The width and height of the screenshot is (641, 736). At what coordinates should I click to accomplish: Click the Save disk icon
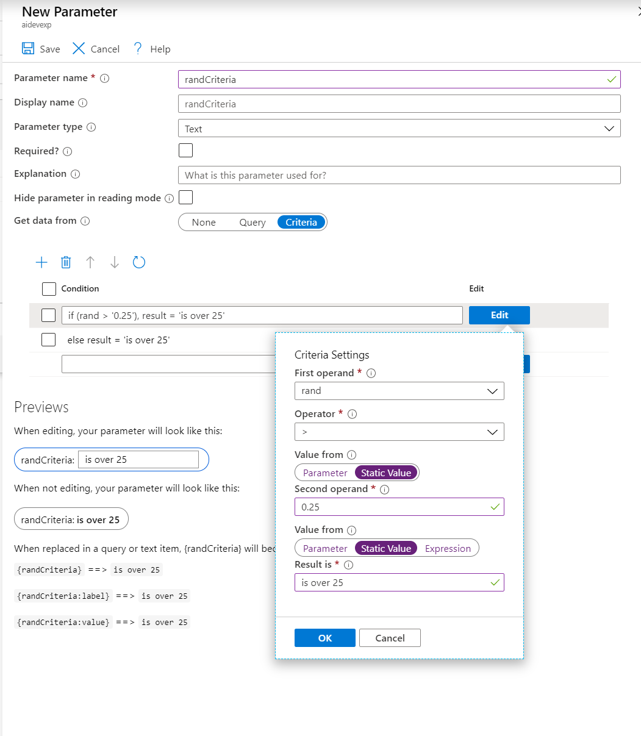pyautogui.click(x=28, y=49)
